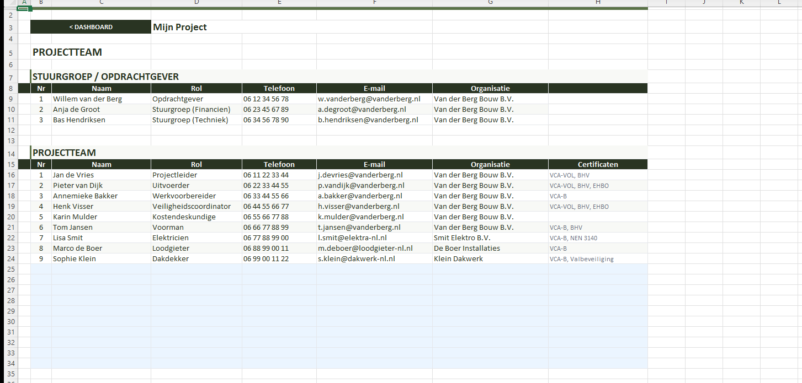This screenshot has height=383, width=802.
Task: Select 'VCA-B, Valbeveiliging' certificate cell
Action: click(x=581, y=259)
